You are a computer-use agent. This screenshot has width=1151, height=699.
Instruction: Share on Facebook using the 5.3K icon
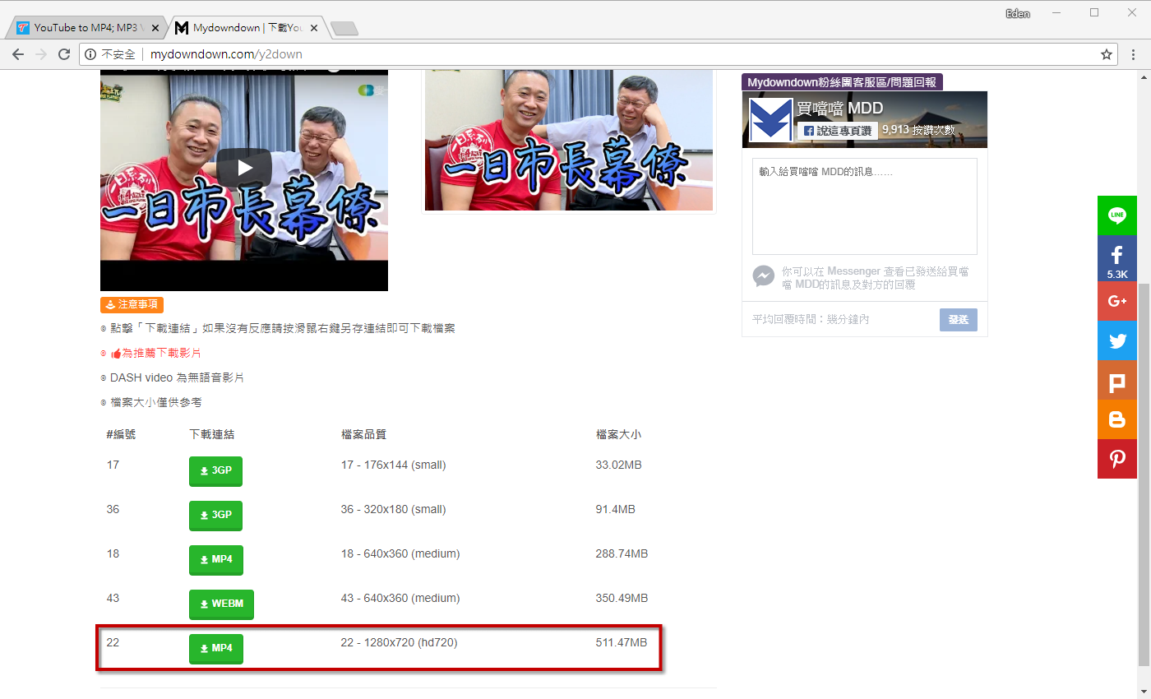(1117, 258)
